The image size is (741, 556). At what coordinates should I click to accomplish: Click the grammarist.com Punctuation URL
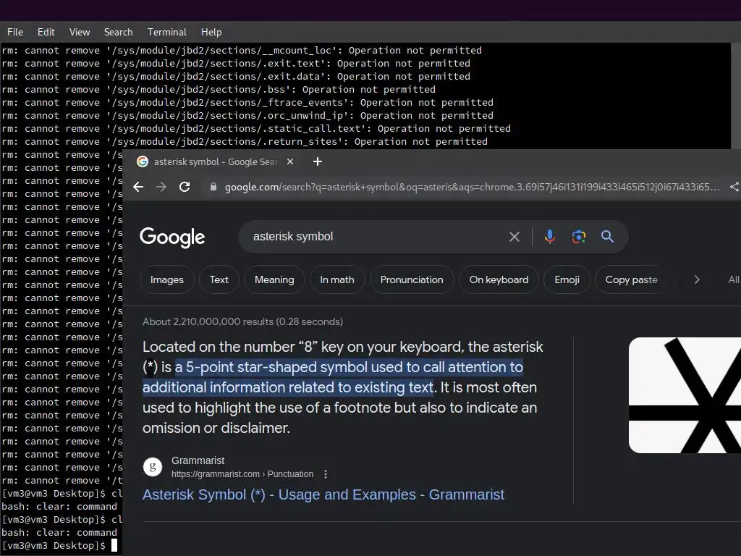pyautogui.click(x=242, y=474)
